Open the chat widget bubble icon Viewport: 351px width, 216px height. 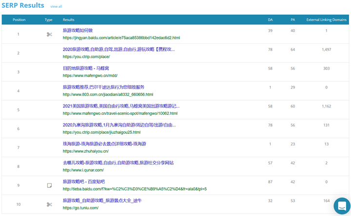coord(342,206)
